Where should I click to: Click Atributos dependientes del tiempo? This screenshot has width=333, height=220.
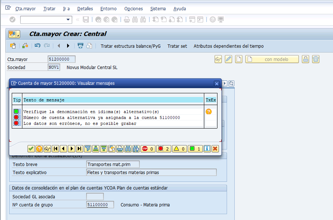(x=228, y=46)
